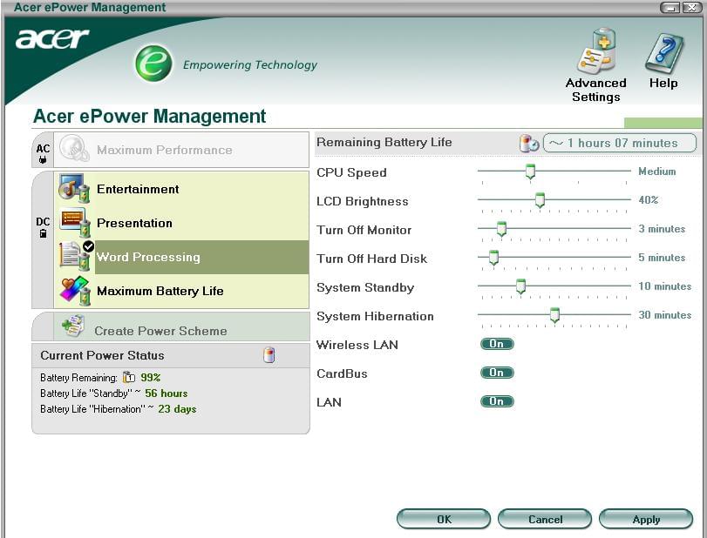Select the Maximum Performance scheme

point(181,150)
